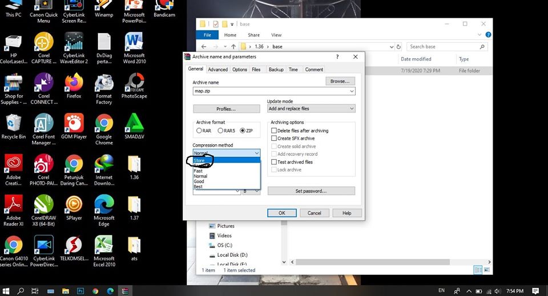548x296 pixels.
Task: Click the Set password... button
Action: (x=311, y=191)
